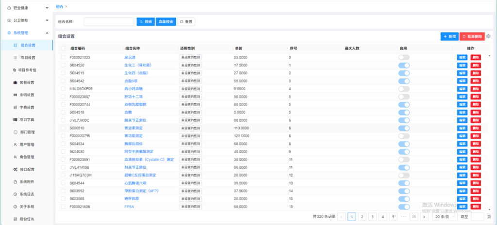Viewport: 497px width, 225px height.
Task: Click the 系统日志 clock icon
Action: tap(15, 194)
